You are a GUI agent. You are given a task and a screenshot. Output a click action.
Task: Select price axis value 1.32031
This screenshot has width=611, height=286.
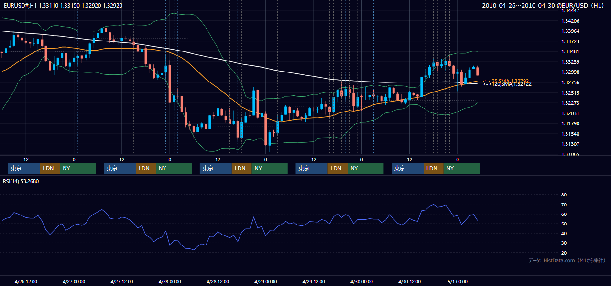(570, 113)
